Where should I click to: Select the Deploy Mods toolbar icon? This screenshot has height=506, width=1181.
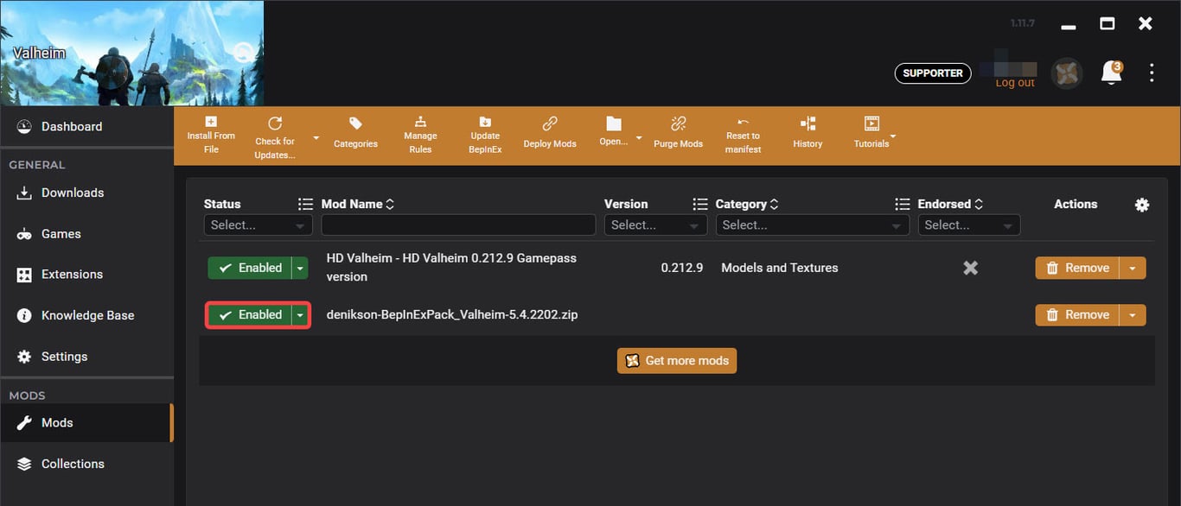pyautogui.click(x=550, y=134)
